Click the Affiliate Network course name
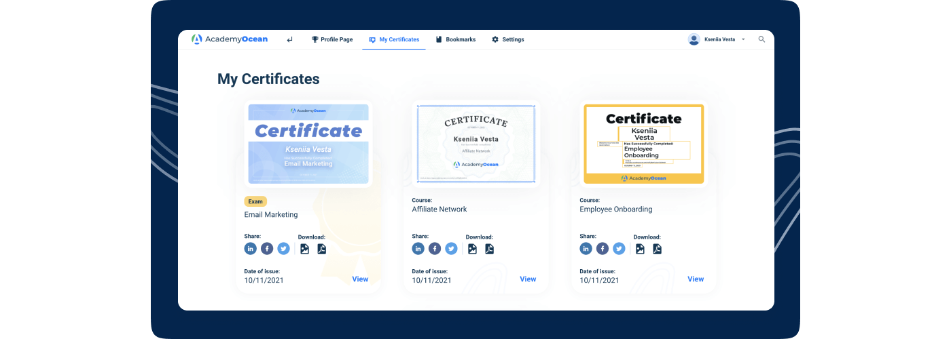The image size is (951, 339). 439,210
